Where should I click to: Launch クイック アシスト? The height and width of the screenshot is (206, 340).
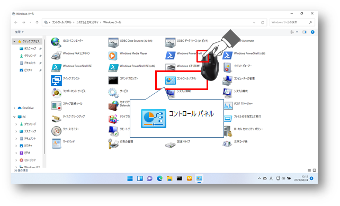tap(66, 80)
